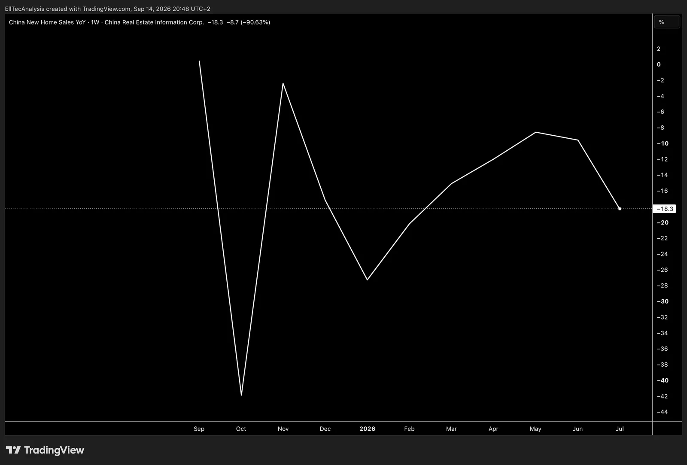Click the last data point marker at Jul

tap(620, 209)
